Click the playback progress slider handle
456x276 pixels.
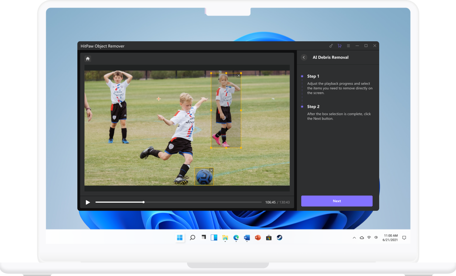tap(143, 202)
